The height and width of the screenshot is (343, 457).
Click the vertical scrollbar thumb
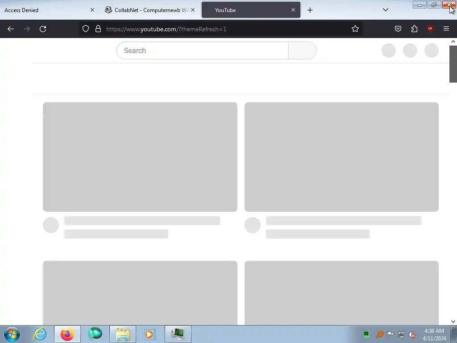click(453, 64)
